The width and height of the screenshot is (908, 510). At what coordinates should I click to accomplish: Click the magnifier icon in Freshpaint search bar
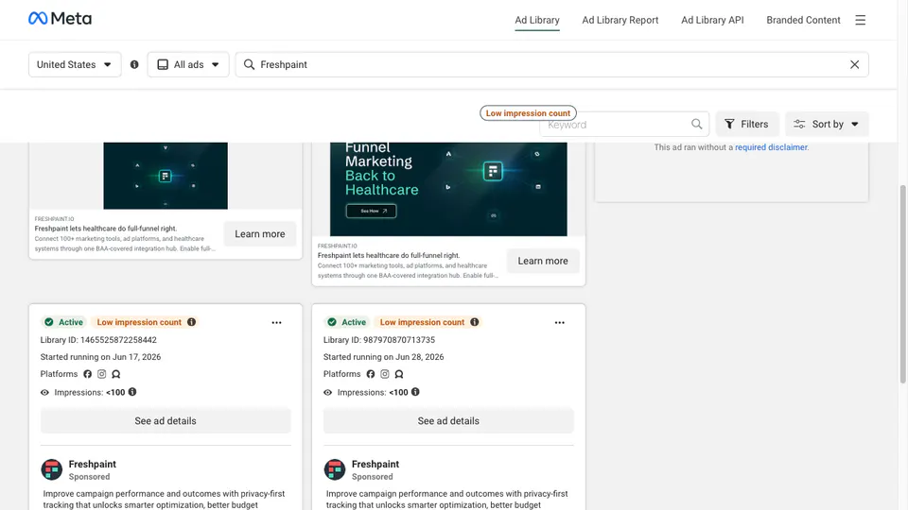pyautogui.click(x=249, y=65)
